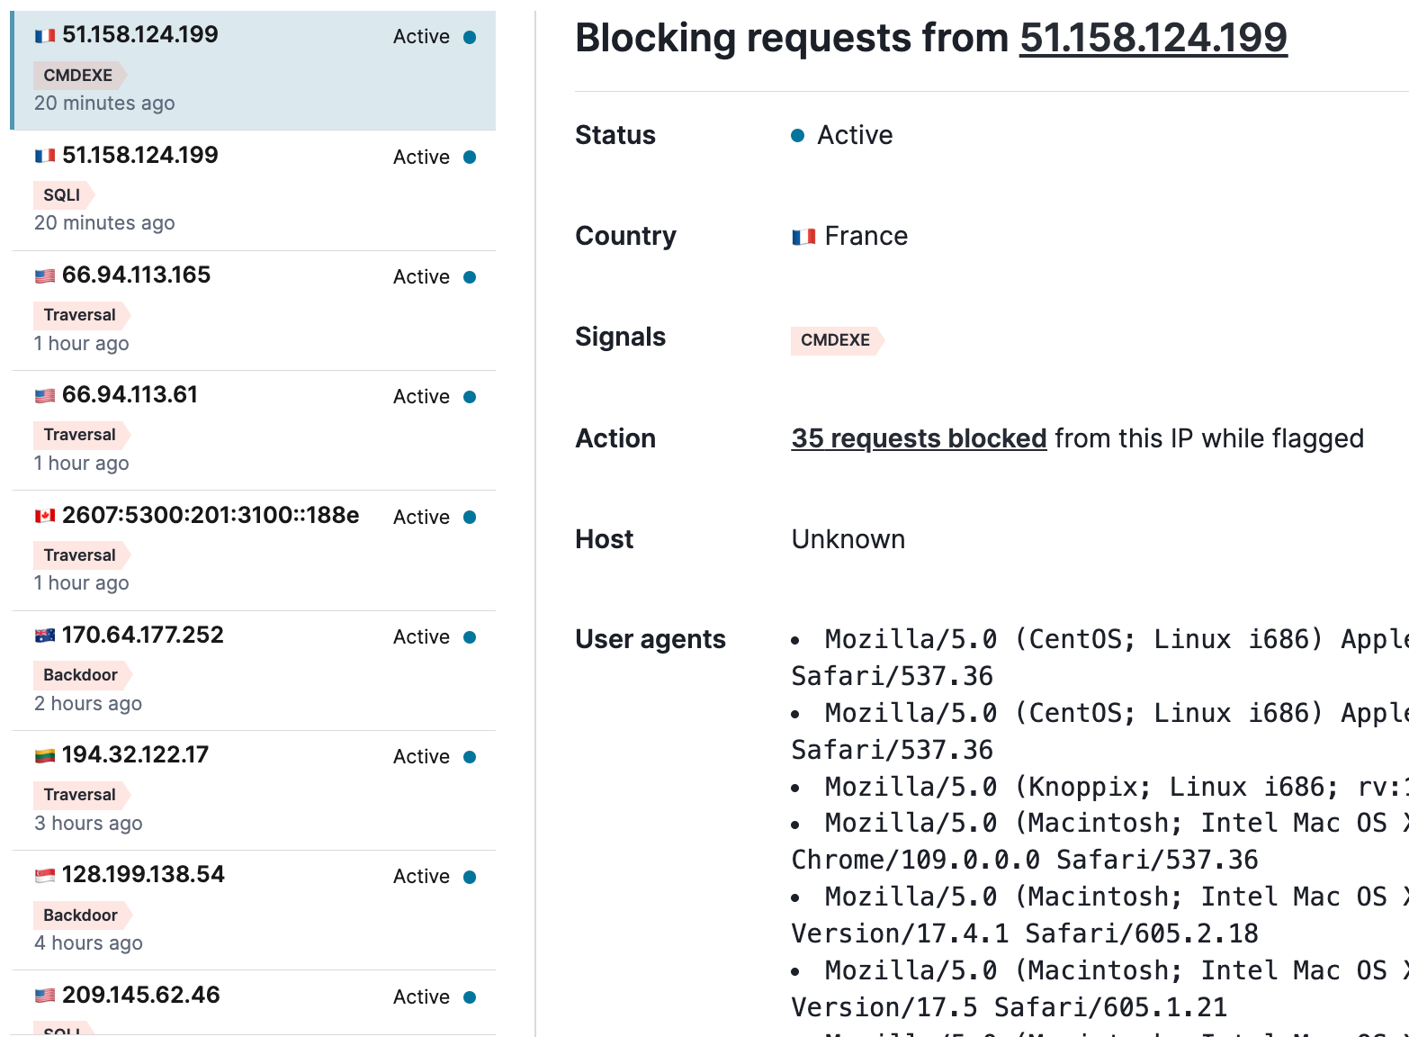Toggle the Active status dot for 209.145.62.46

[x=471, y=996]
